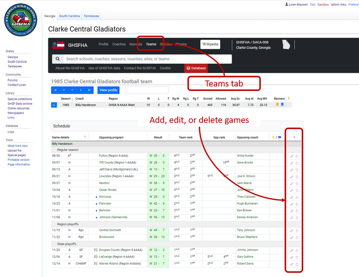
Task: Edit the Jeff Davis game
Action: pyautogui.click(x=292, y=170)
